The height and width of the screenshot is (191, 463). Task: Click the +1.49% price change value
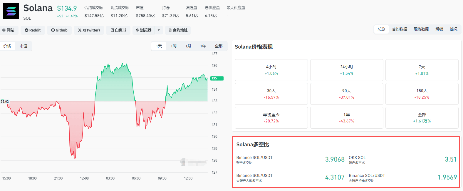(72, 16)
